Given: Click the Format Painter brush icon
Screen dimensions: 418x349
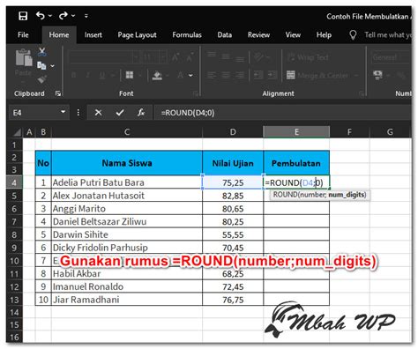Looking at the screenshot, I should [42, 79].
